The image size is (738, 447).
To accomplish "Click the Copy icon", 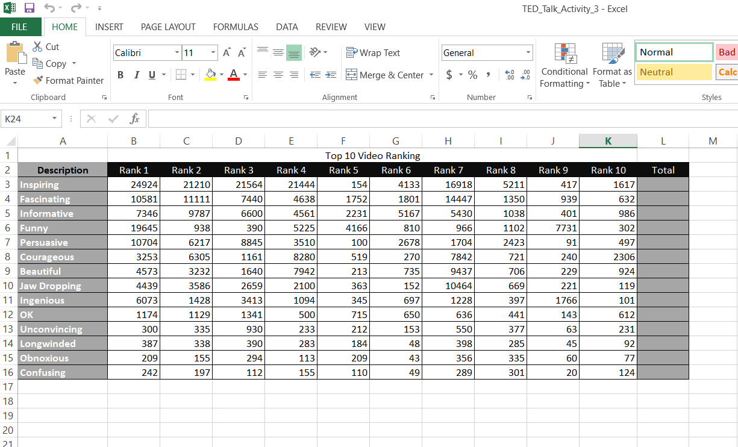I will pos(37,63).
